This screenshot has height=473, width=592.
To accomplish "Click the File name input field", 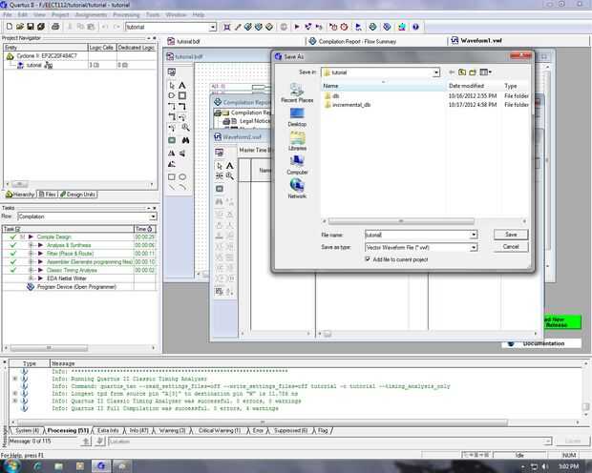I will coord(417,235).
